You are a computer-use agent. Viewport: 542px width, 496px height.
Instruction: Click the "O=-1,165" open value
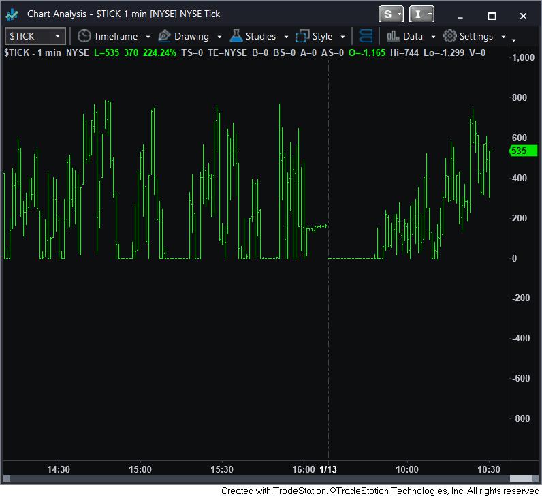(367, 52)
